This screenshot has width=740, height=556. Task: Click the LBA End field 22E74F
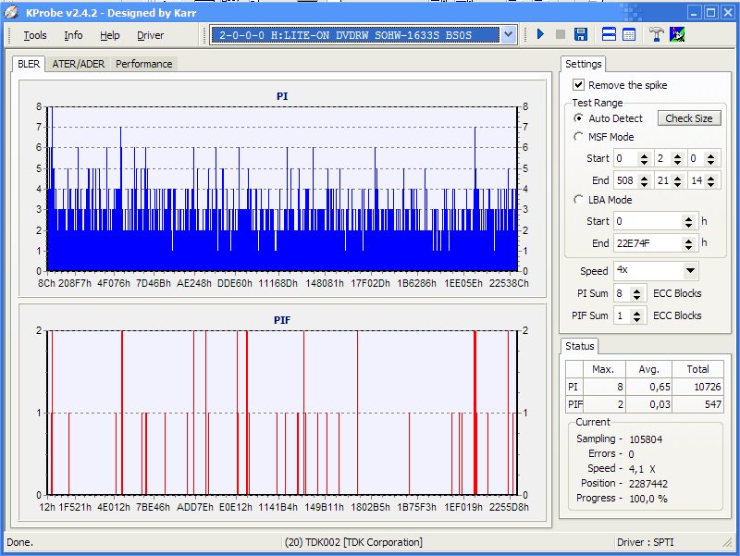coord(648,243)
